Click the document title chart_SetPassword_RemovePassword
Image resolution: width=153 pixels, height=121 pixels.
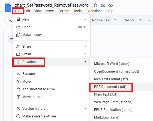(52, 5)
